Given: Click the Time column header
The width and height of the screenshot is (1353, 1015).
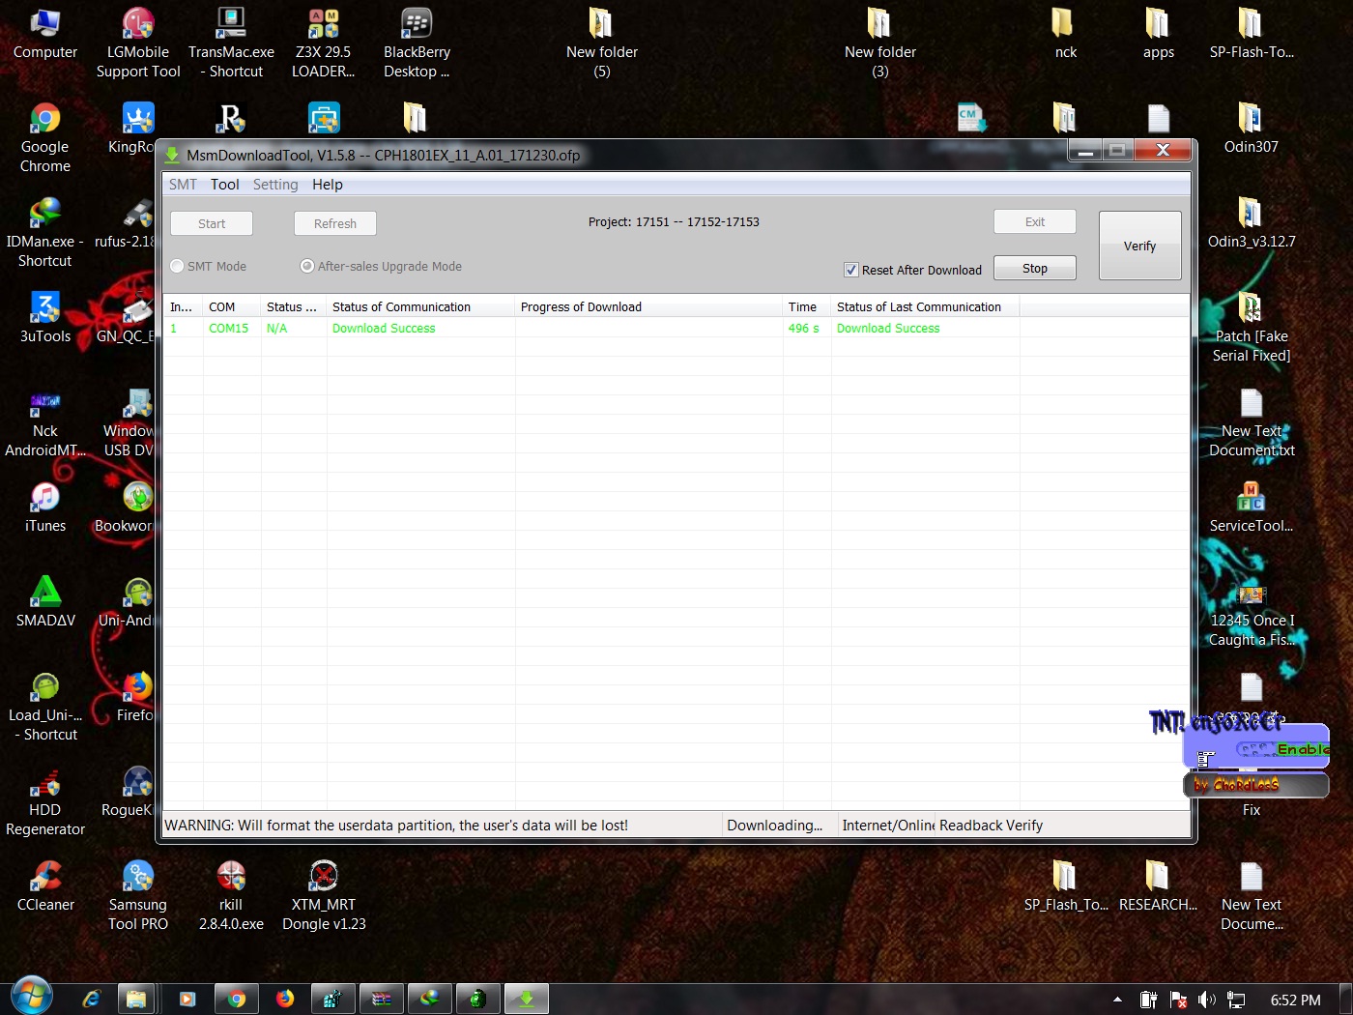Looking at the screenshot, I should point(806,307).
